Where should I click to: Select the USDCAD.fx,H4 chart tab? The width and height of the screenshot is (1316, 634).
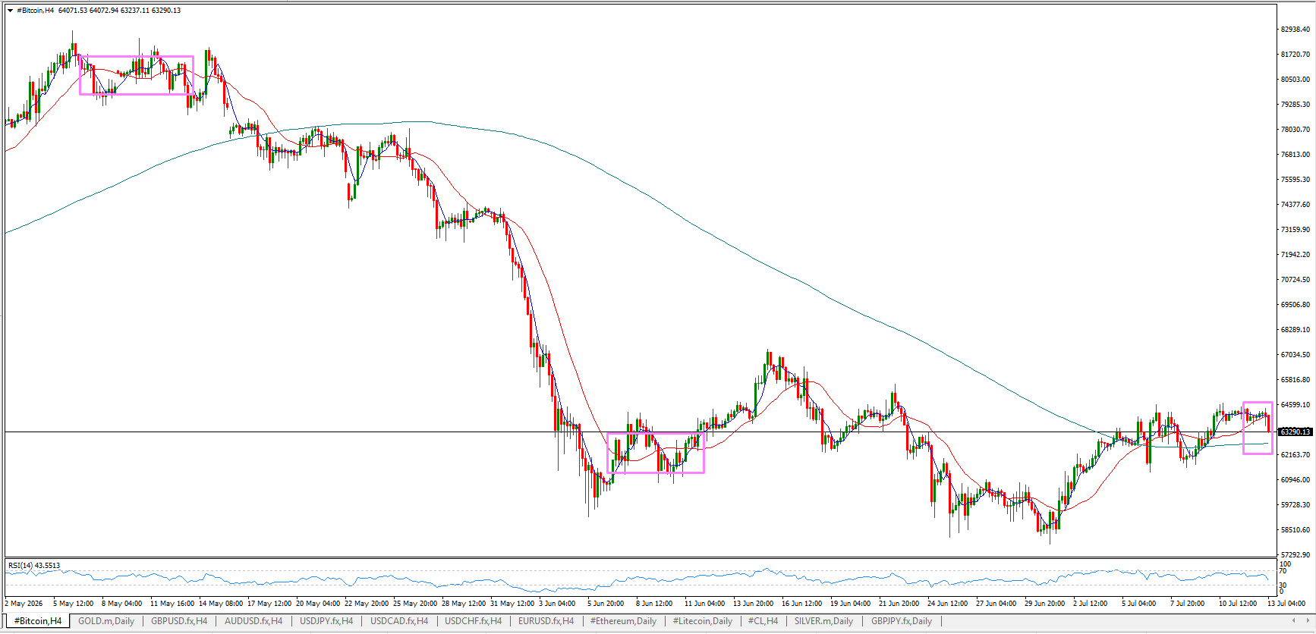[x=399, y=621]
